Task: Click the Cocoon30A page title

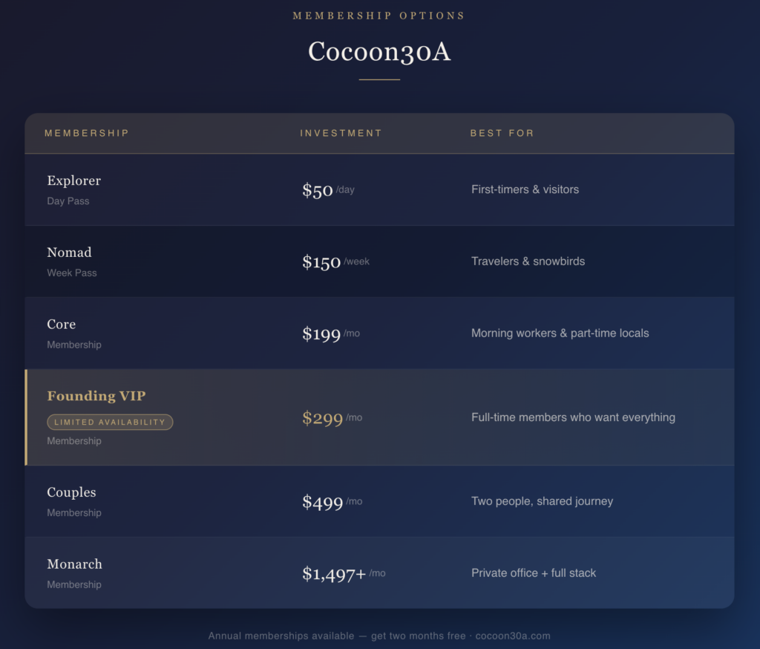Action: coord(379,51)
